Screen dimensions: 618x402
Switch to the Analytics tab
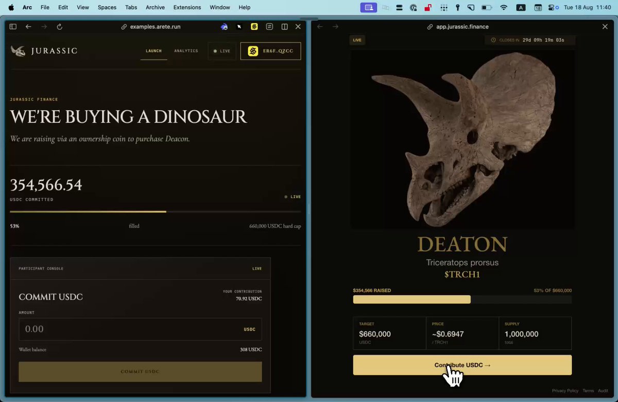[186, 51]
